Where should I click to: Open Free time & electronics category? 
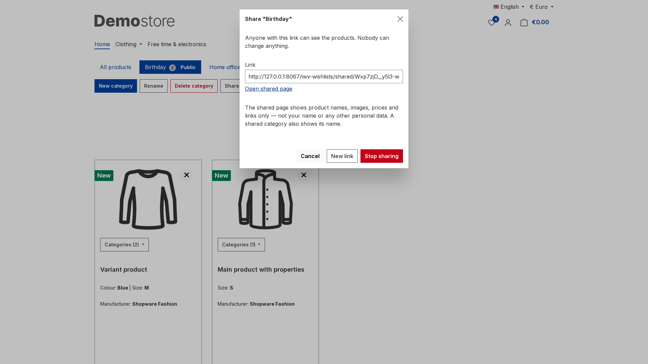[177, 44]
